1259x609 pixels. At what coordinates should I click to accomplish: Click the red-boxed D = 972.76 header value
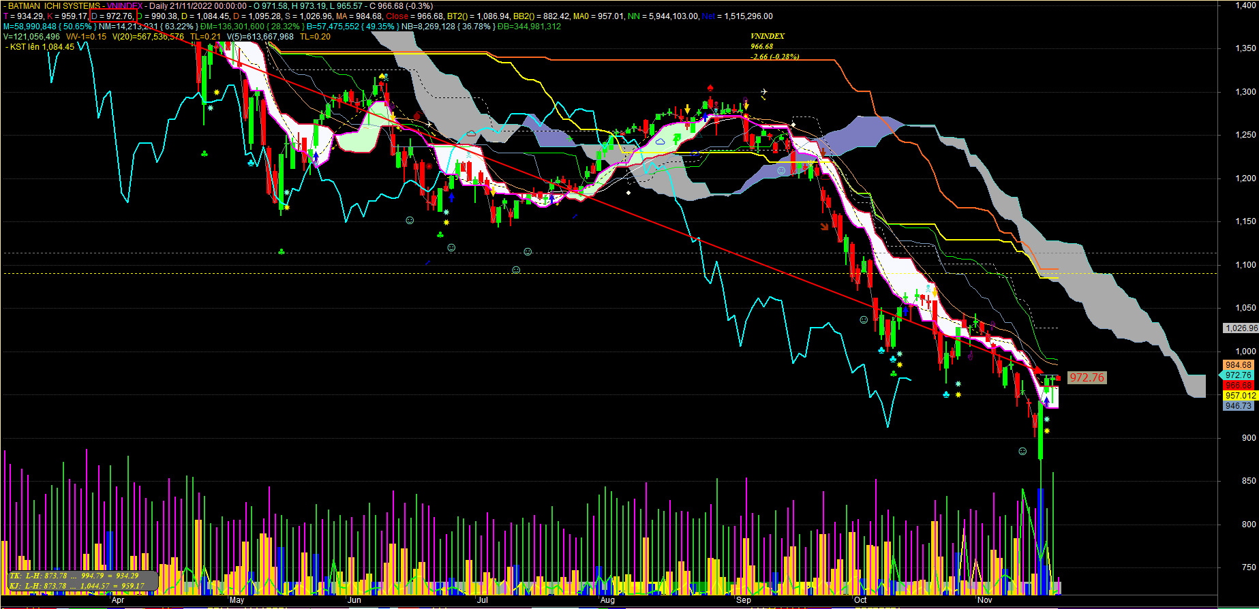click(x=113, y=16)
